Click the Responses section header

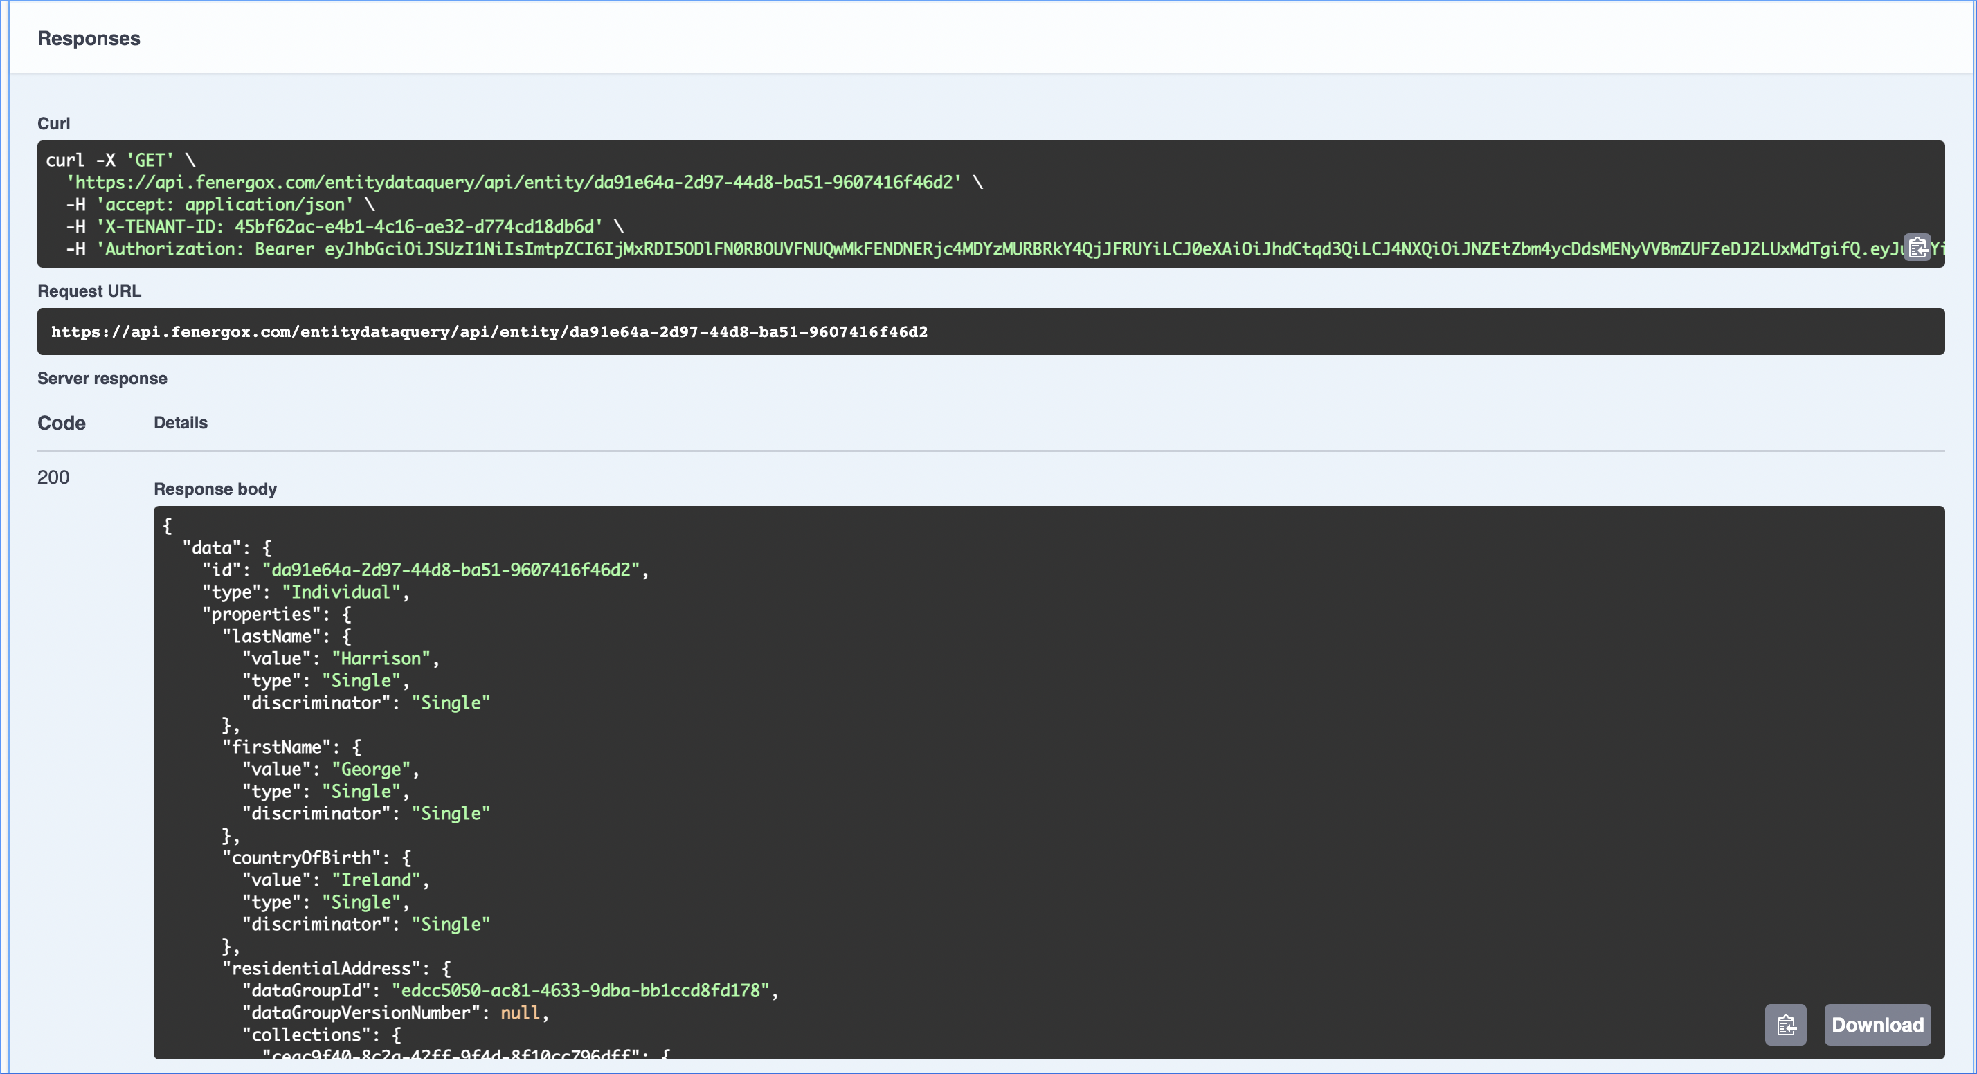point(89,38)
